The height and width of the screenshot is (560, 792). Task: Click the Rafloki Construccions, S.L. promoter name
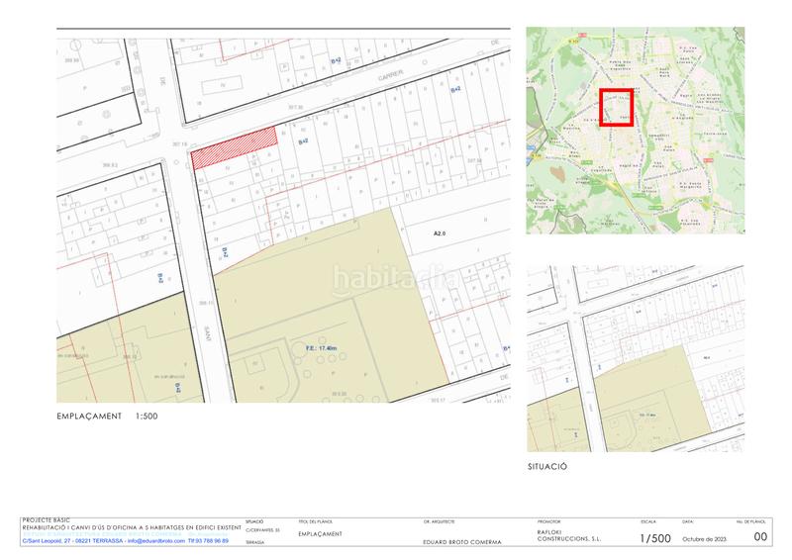point(569,535)
